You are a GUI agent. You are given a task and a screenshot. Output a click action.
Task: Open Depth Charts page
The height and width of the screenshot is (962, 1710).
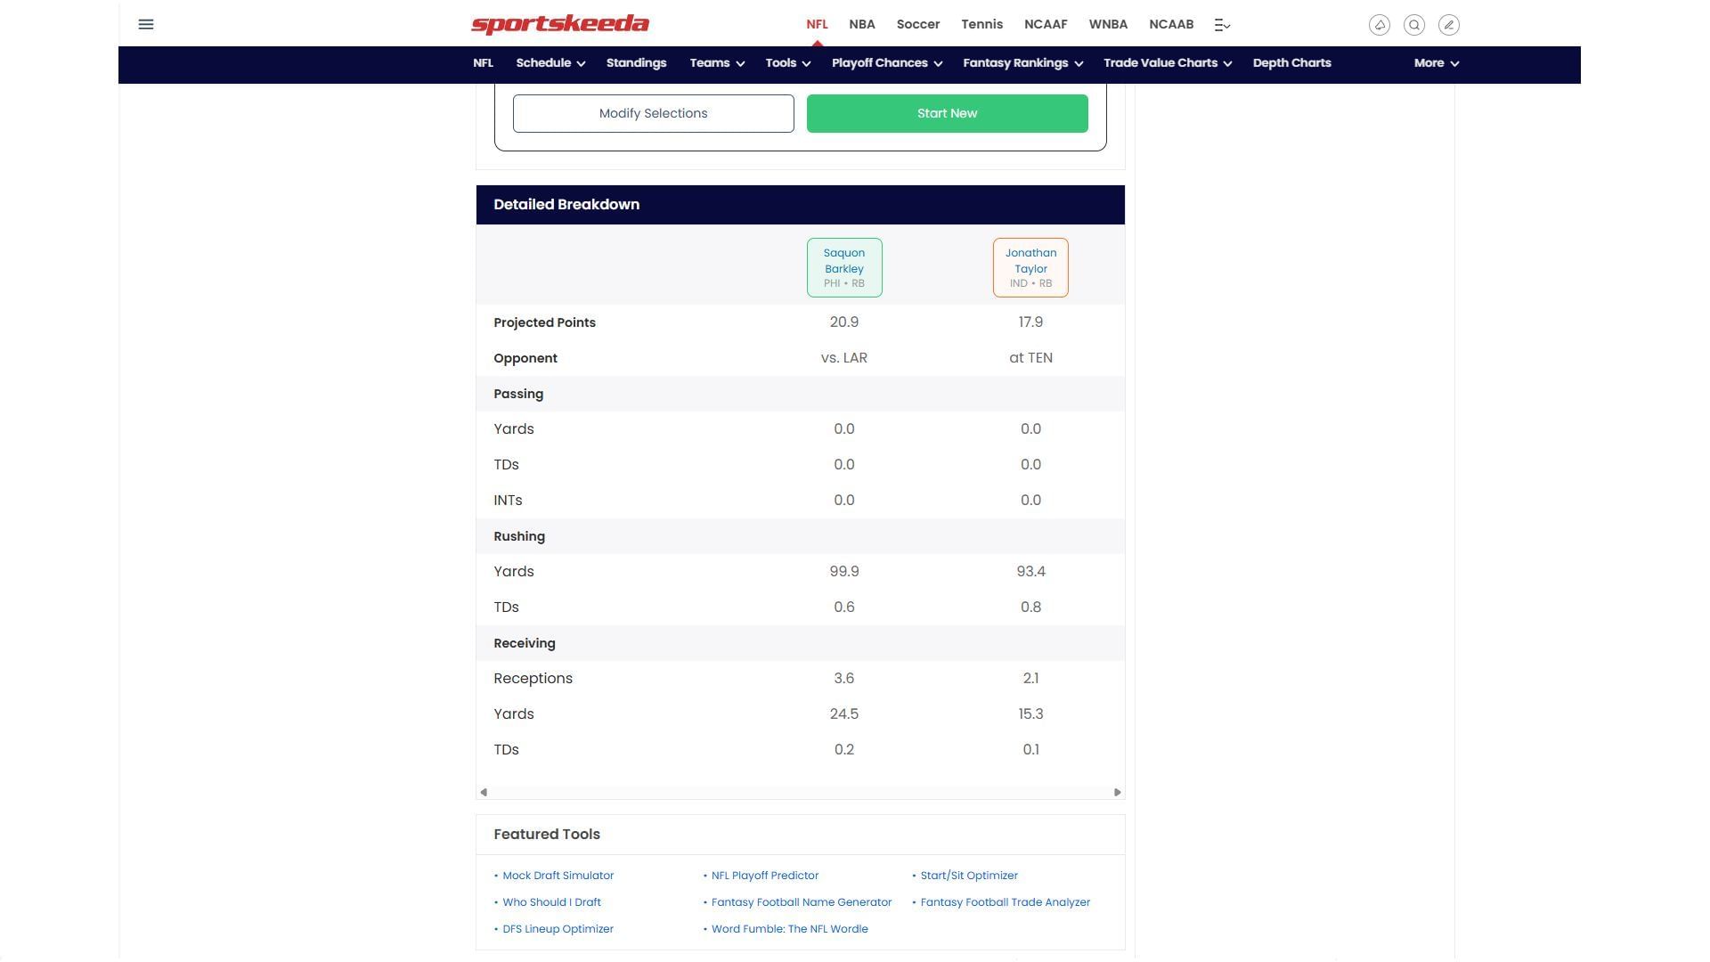[1291, 63]
